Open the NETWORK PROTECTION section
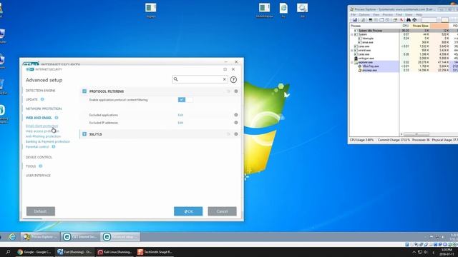Image resolution: width=458 pixels, height=257 pixels. pyautogui.click(x=44, y=109)
